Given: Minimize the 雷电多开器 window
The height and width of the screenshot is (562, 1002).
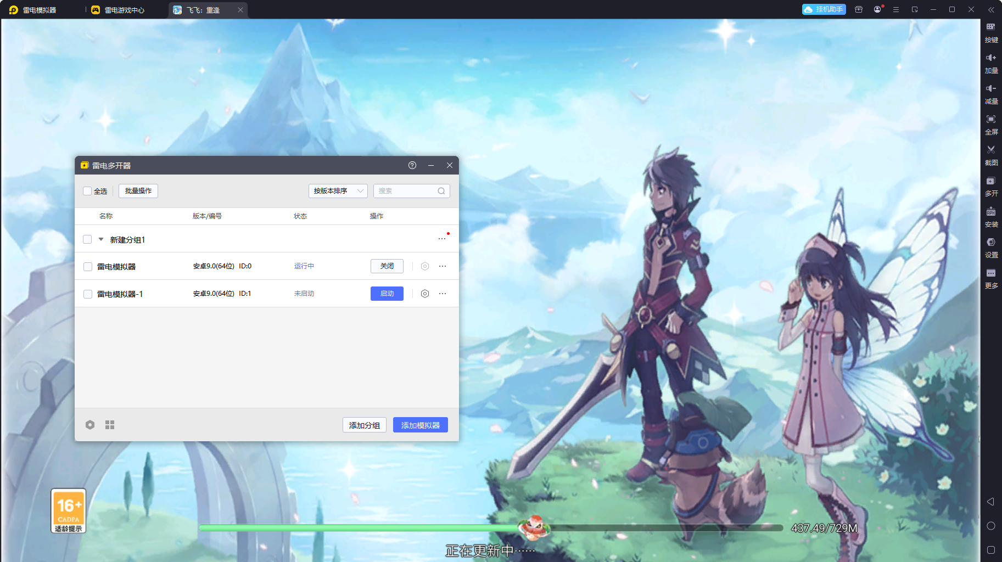Looking at the screenshot, I should pyautogui.click(x=431, y=165).
